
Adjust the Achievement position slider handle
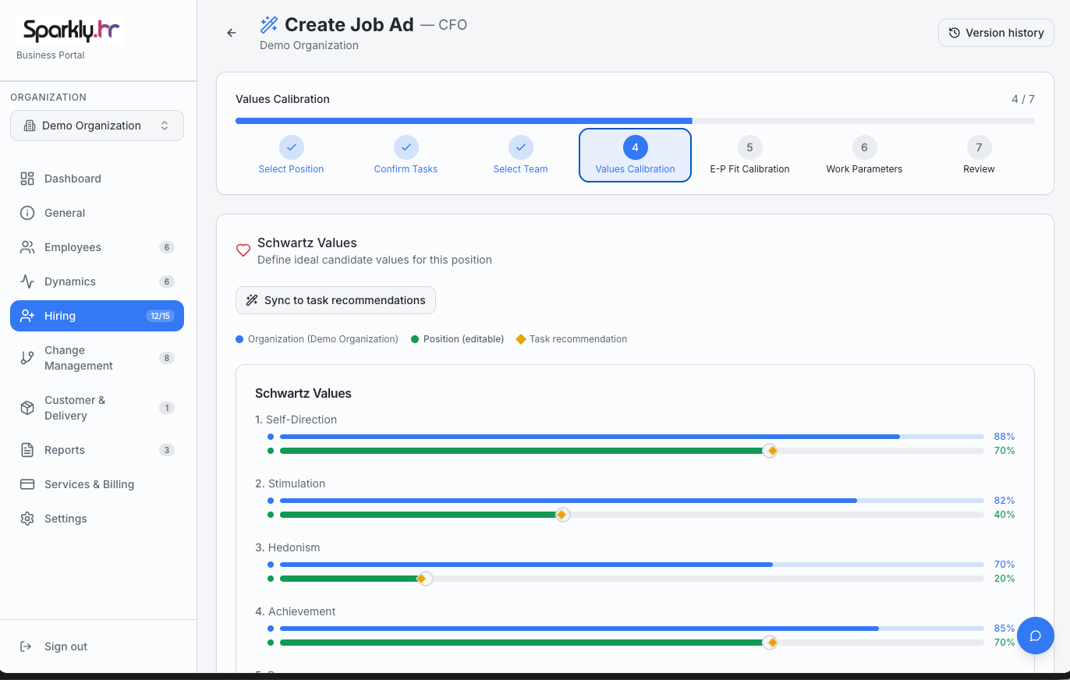770,643
